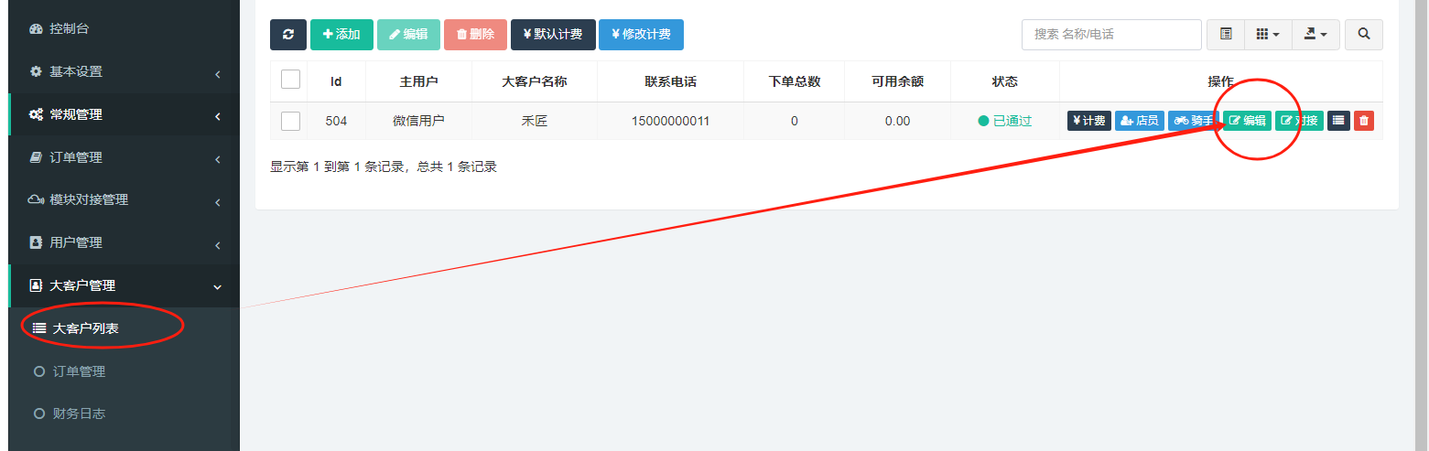Click the 基本设置 gear icon

pos(36,71)
